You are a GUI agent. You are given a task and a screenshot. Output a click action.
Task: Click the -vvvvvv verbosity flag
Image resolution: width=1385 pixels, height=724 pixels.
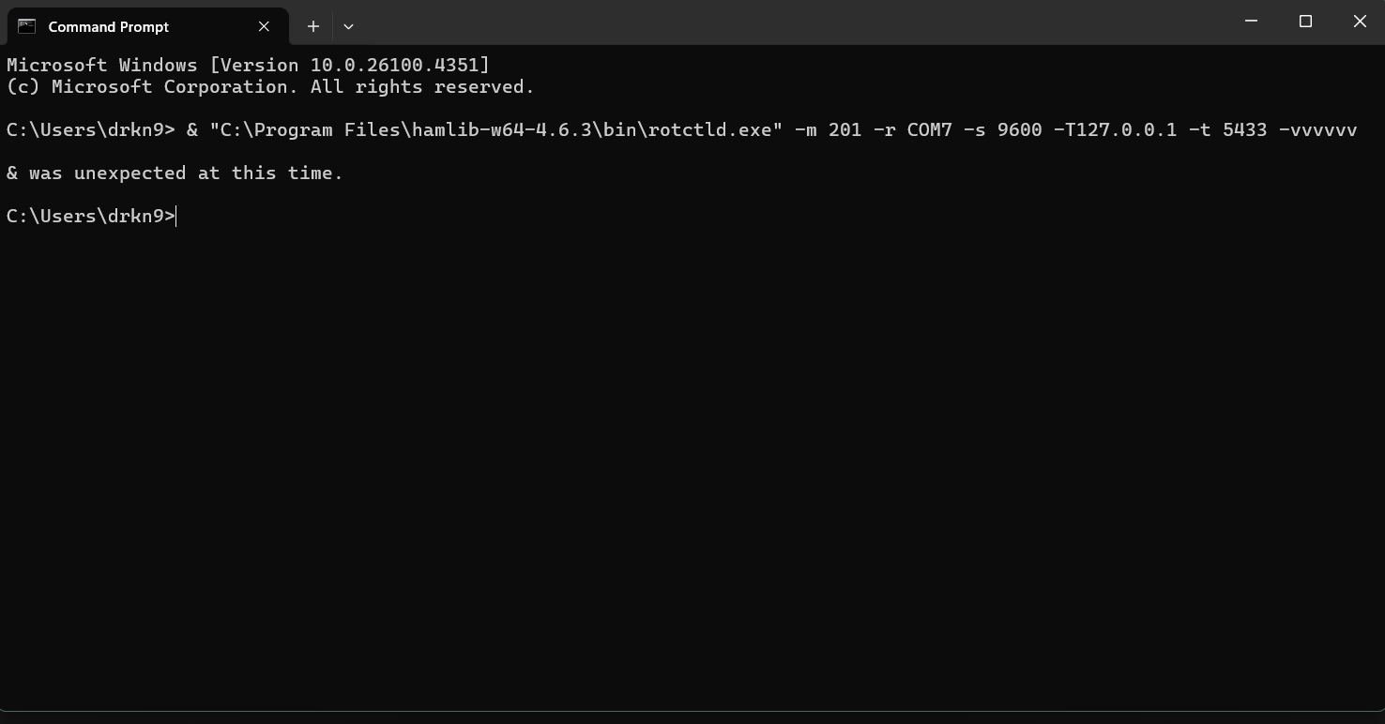(1318, 129)
